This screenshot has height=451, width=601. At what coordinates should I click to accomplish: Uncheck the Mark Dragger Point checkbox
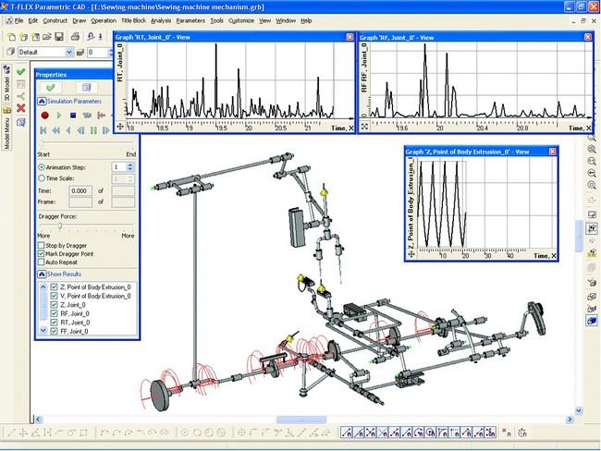pyautogui.click(x=41, y=254)
